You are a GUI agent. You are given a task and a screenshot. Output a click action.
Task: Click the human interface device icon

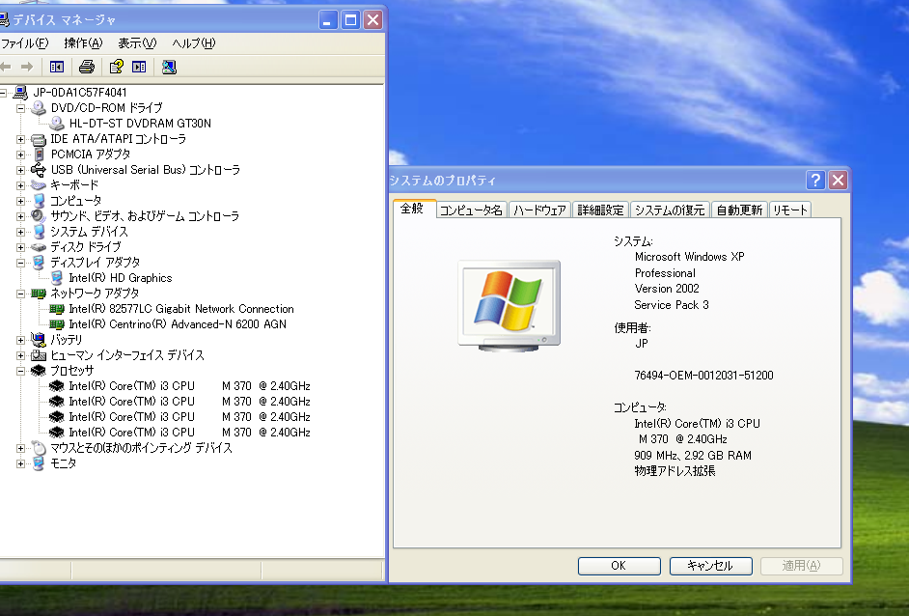39,355
